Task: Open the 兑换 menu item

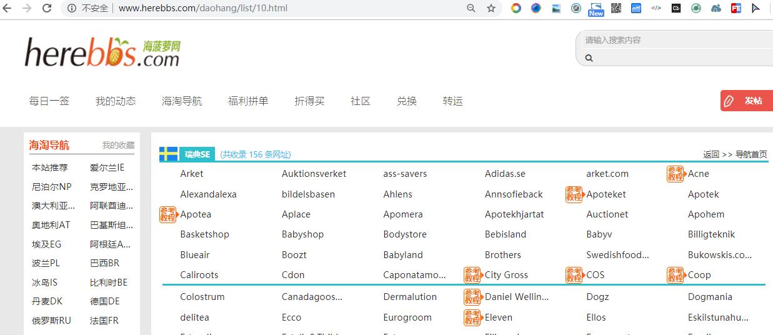Action: pyautogui.click(x=407, y=101)
